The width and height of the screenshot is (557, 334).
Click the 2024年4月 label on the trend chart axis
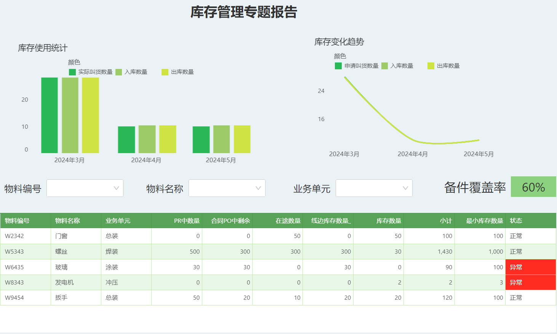click(413, 154)
